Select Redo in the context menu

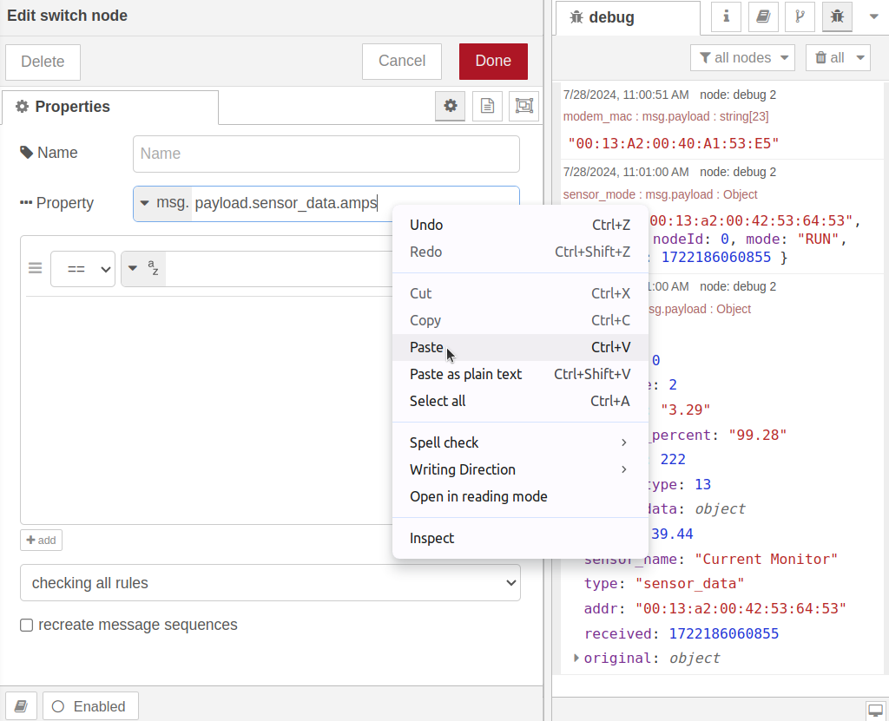click(520, 252)
